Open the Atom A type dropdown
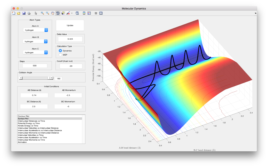 [36, 30]
